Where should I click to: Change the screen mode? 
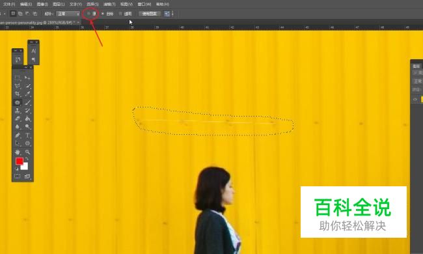tap(27, 176)
